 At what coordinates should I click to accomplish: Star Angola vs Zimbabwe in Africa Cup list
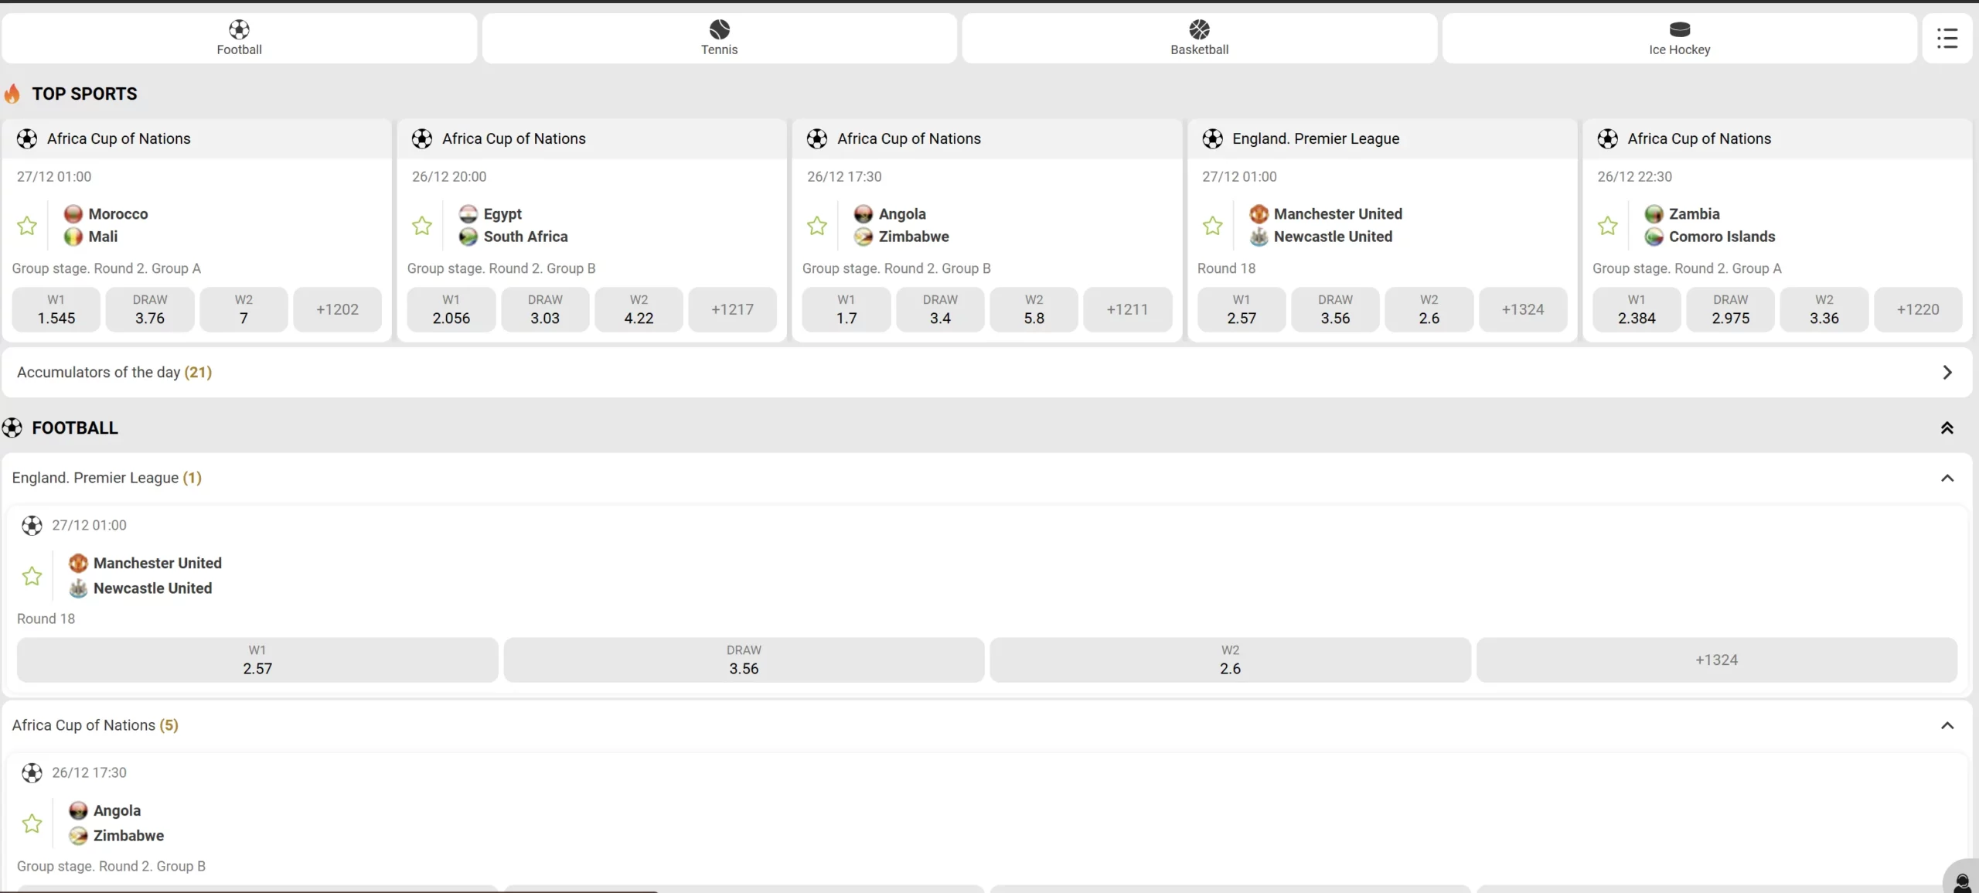point(32,823)
